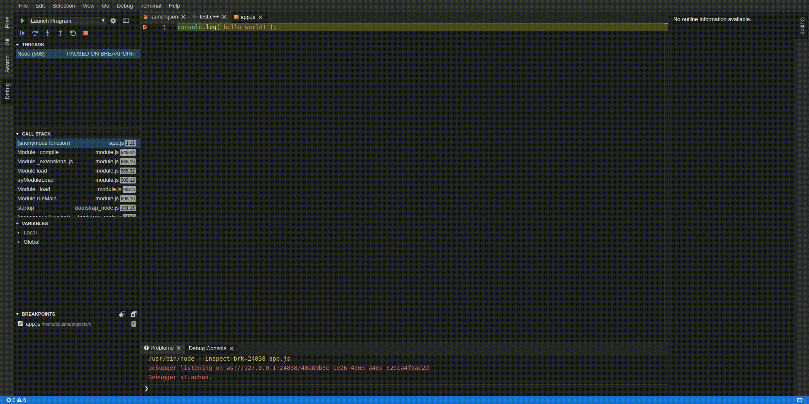Expand the Local variables node
The height and width of the screenshot is (404, 809).
pyautogui.click(x=19, y=233)
